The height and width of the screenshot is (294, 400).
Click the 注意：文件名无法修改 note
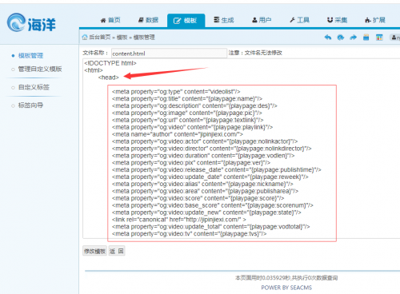point(255,53)
